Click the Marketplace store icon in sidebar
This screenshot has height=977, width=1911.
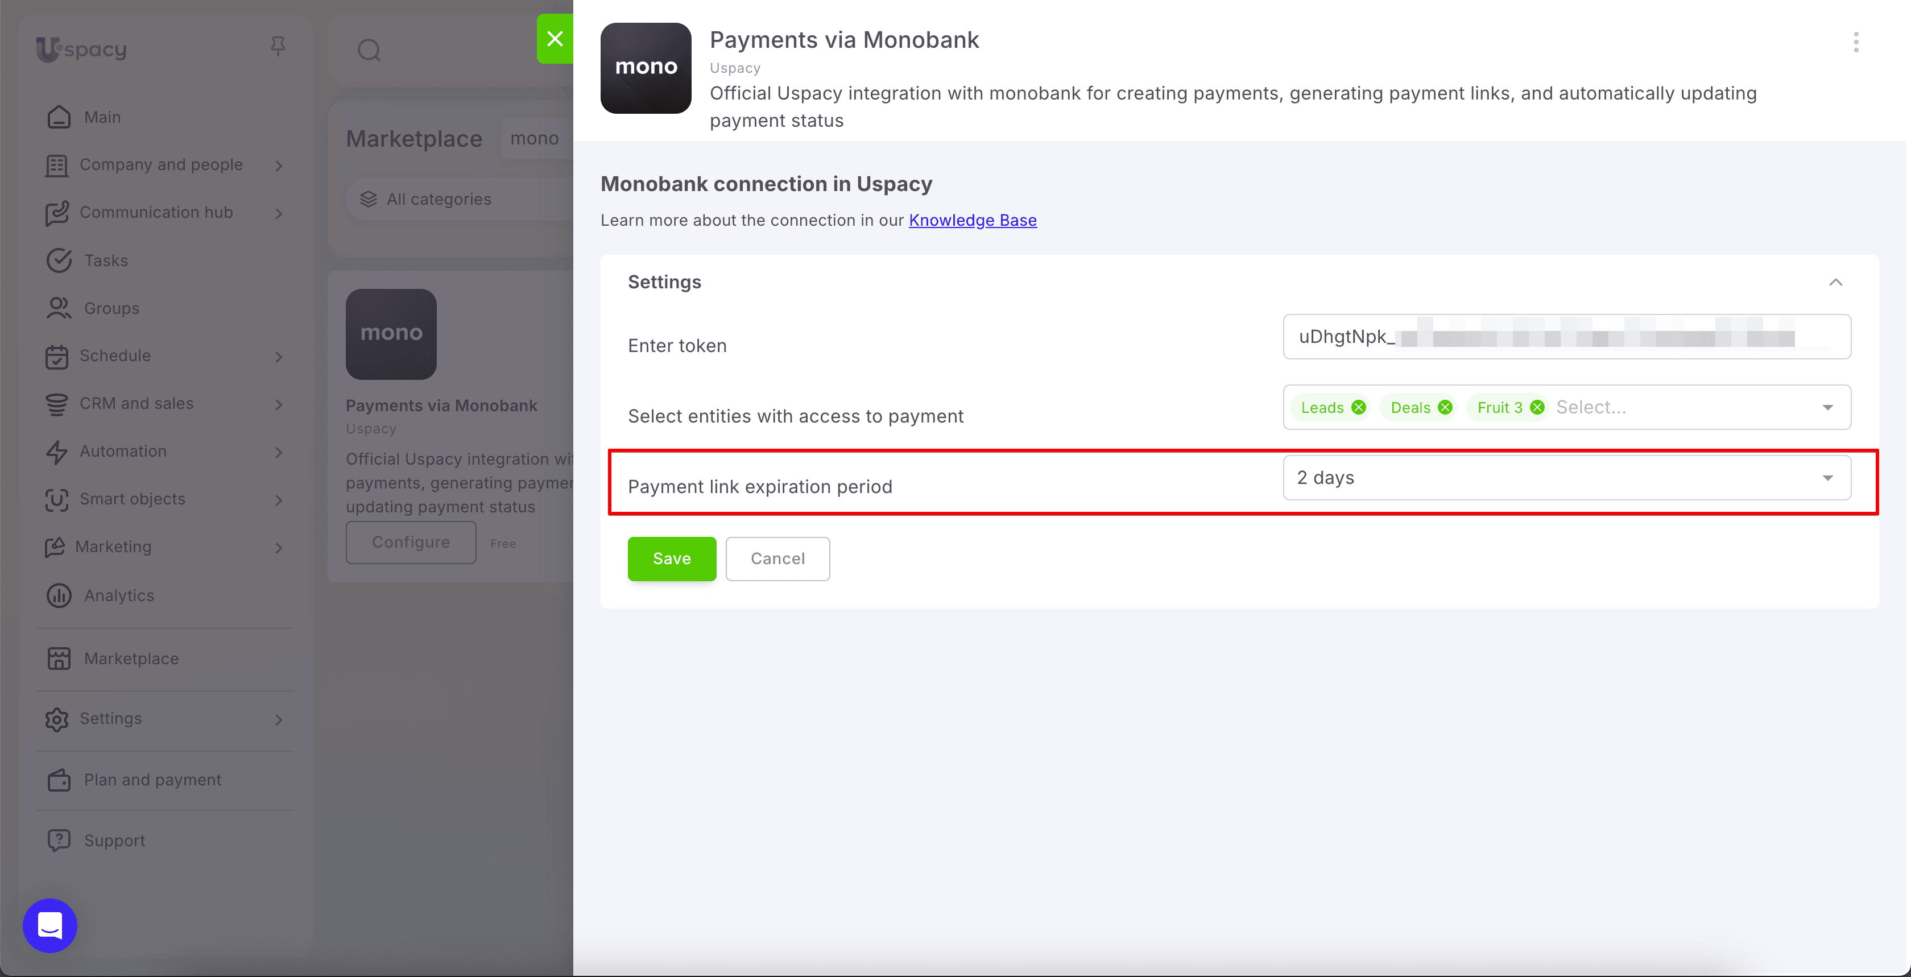coord(59,659)
